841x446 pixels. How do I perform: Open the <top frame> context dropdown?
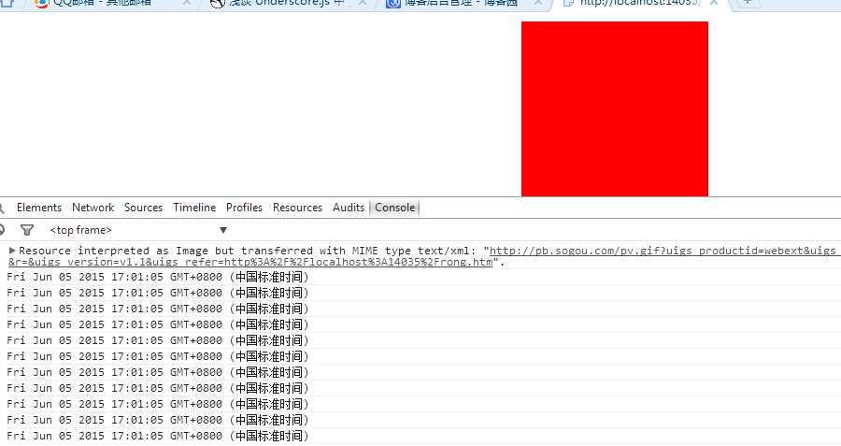138,230
